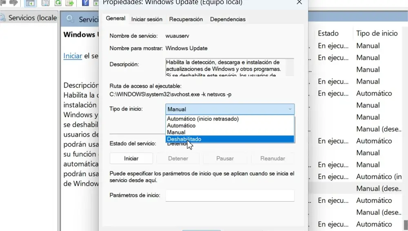Screen dimensions: 408x231
Task: Click the Estado del servicio label
Action: pyautogui.click(x=133, y=143)
